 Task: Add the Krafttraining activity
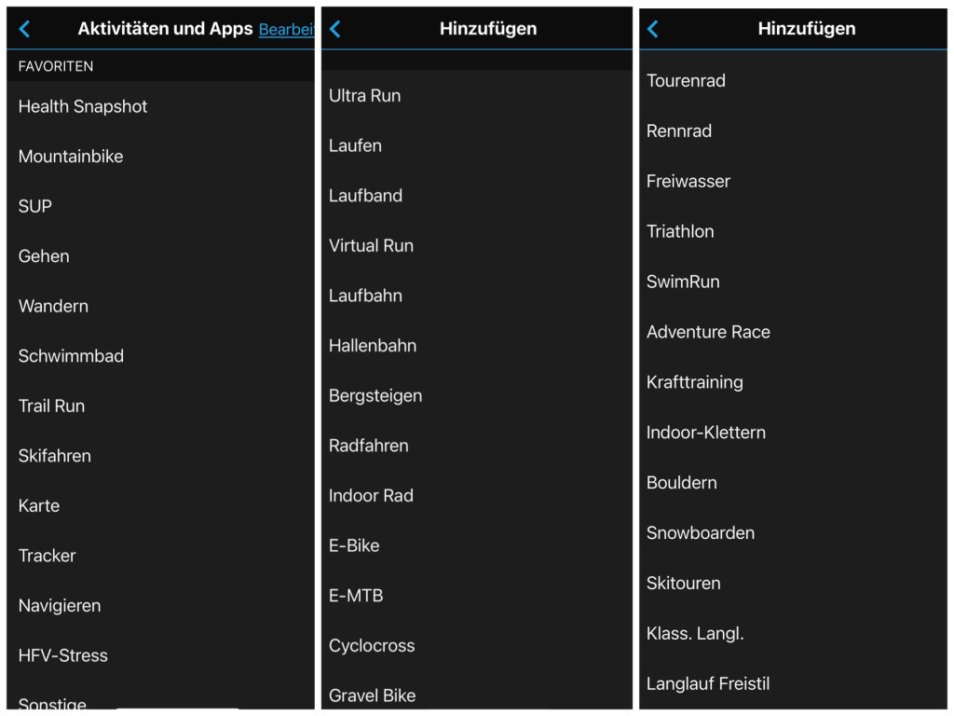(x=695, y=382)
